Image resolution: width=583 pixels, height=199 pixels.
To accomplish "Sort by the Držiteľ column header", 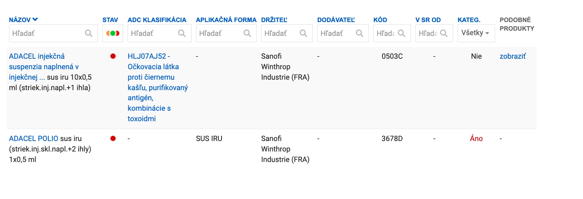I will coord(274,20).
